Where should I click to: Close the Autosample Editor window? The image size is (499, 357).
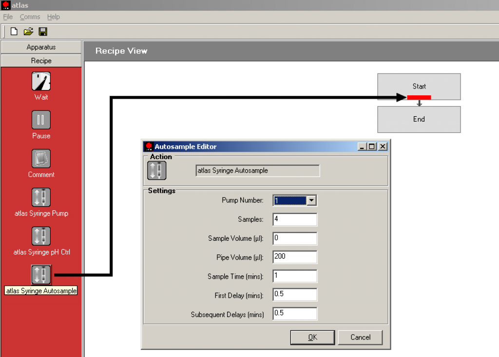pos(383,146)
